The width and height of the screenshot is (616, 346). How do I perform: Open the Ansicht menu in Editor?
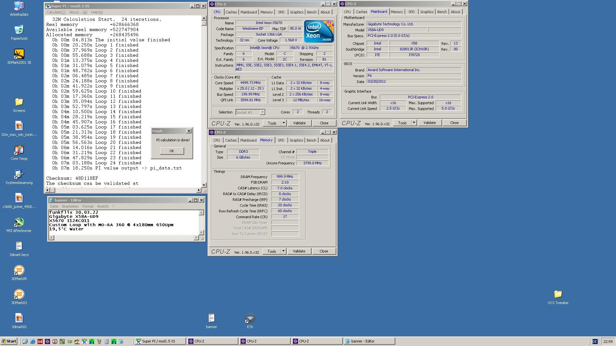pos(103,206)
